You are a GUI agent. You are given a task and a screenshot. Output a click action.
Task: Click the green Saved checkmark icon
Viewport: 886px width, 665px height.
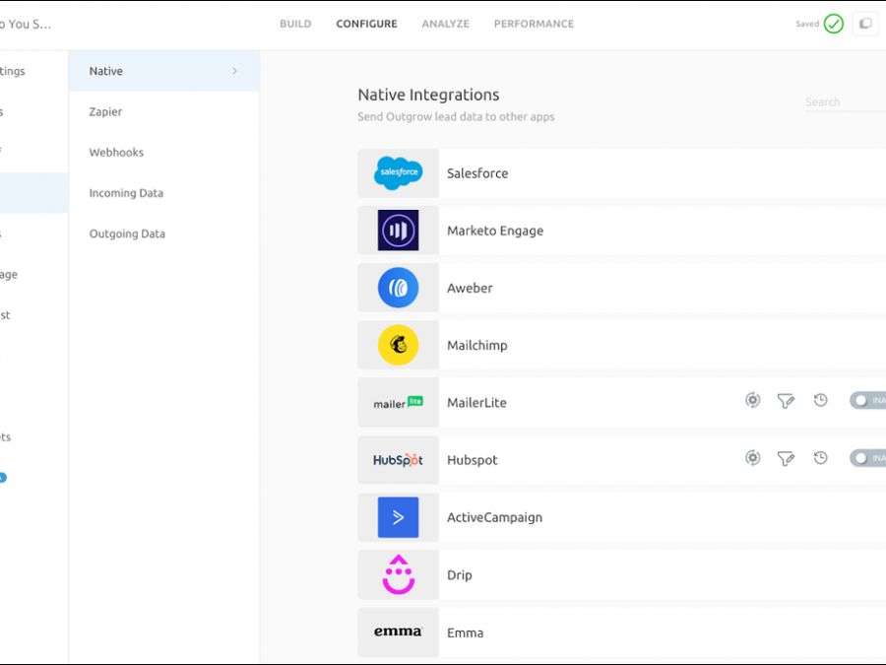click(x=834, y=24)
